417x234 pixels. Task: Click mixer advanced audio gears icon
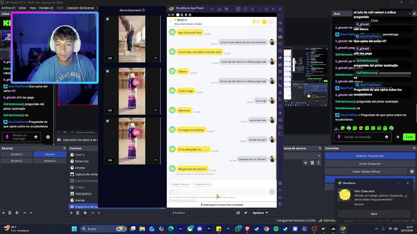point(246,213)
